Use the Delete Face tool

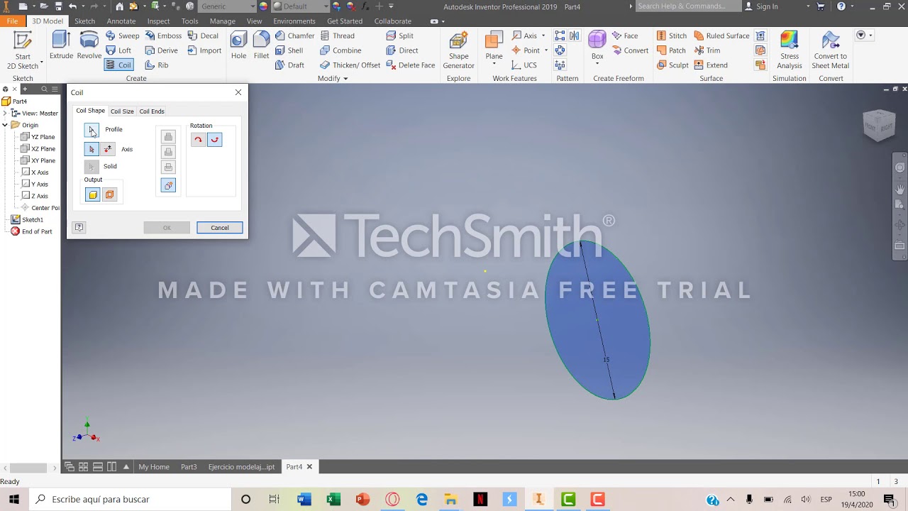point(410,65)
